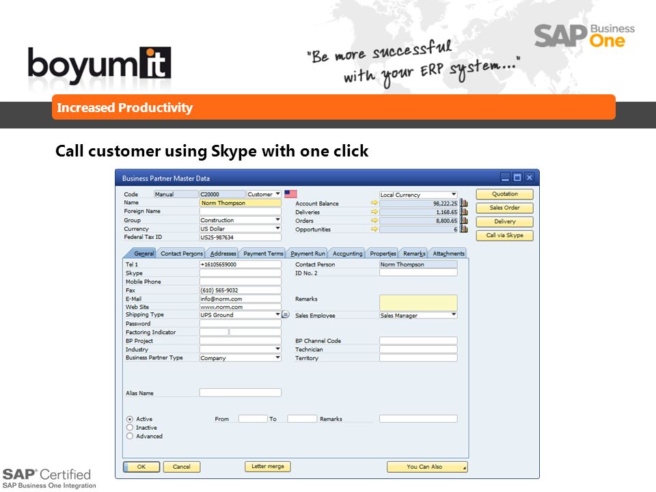
Task: Click the Contact Person field
Action: coord(418,264)
